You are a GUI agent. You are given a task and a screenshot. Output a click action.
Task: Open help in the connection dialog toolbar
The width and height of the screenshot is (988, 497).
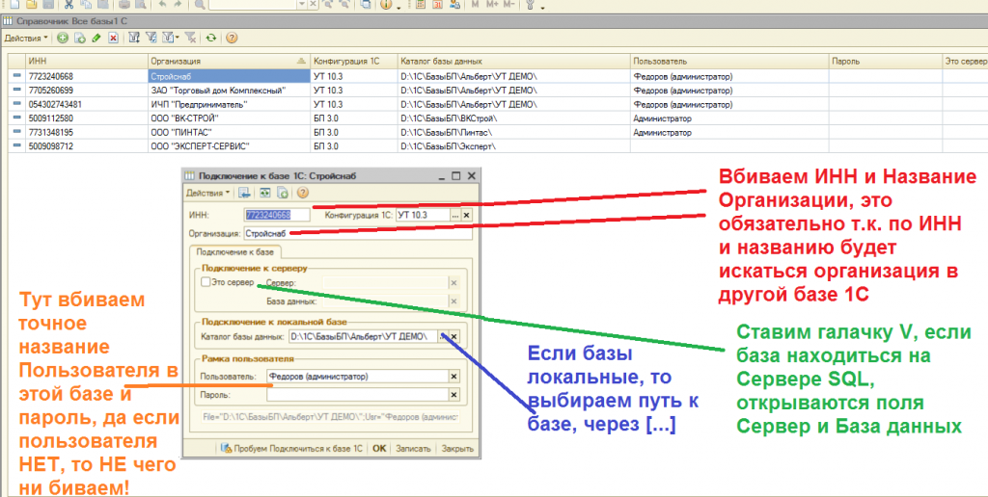pyautogui.click(x=302, y=194)
